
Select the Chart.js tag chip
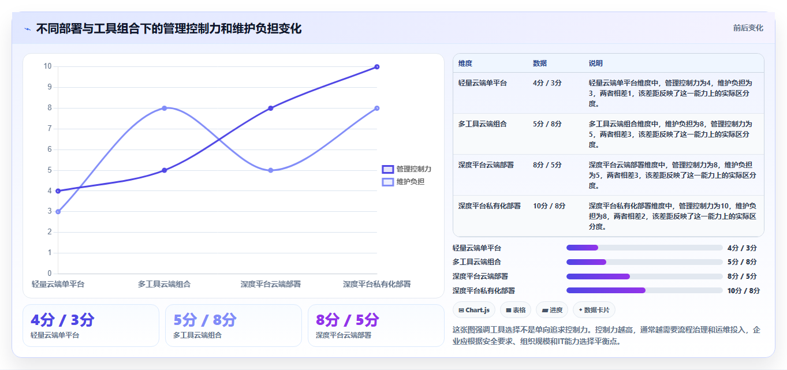click(474, 310)
